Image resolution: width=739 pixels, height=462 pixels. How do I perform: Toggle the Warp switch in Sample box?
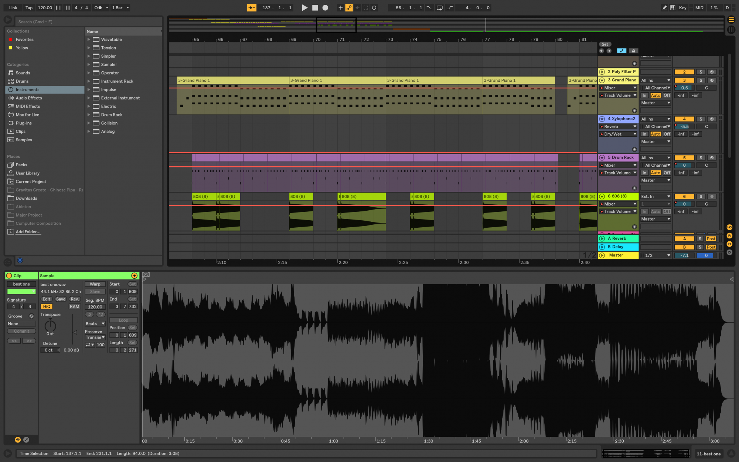[x=95, y=284]
